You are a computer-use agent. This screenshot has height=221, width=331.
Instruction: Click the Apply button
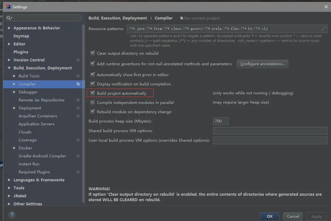pos(317,217)
